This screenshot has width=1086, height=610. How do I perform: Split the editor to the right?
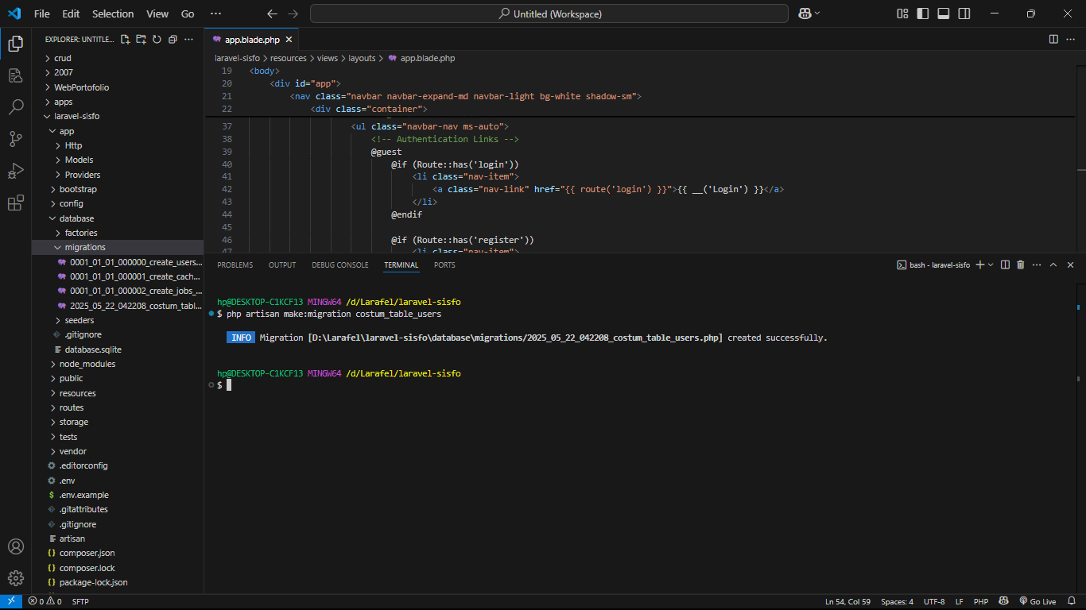coord(1053,39)
